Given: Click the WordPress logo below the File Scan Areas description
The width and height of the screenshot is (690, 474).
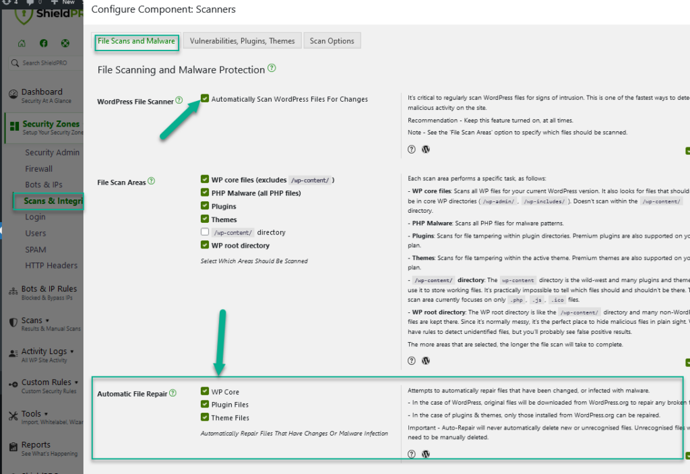Looking at the screenshot, I should 425,360.
